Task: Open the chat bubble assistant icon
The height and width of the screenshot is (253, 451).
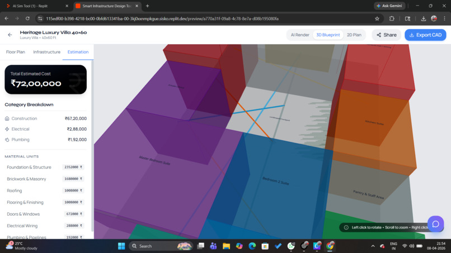Action: click(435, 224)
